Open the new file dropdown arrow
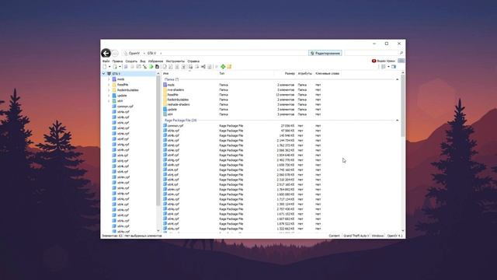The image size is (497, 280). pos(109,67)
